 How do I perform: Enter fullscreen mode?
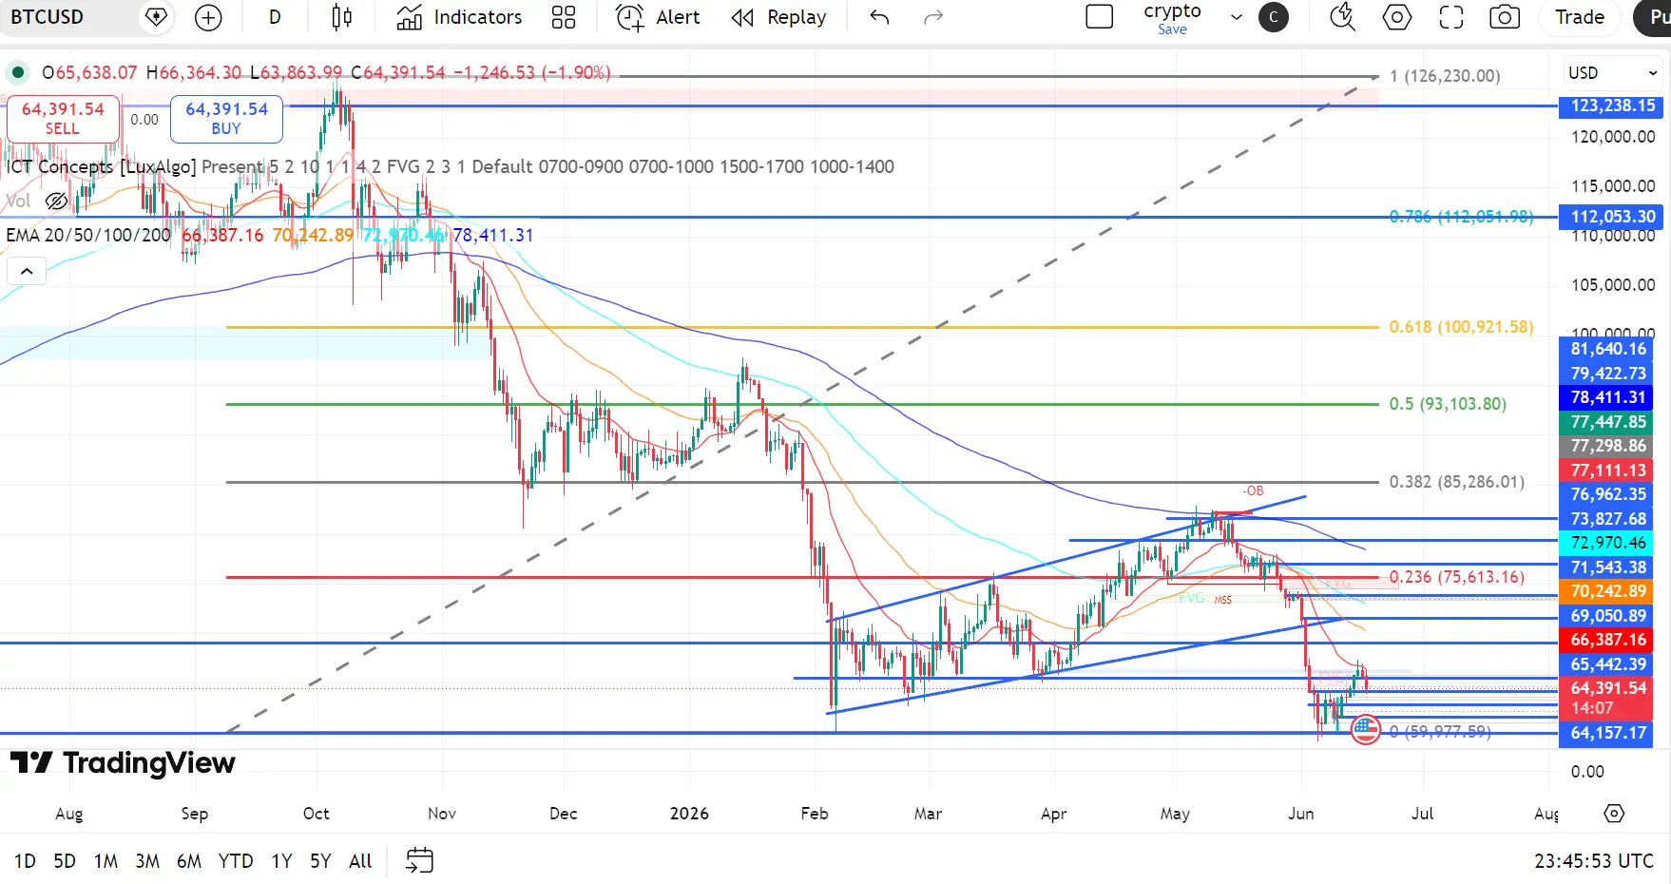pyautogui.click(x=1451, y=17)
